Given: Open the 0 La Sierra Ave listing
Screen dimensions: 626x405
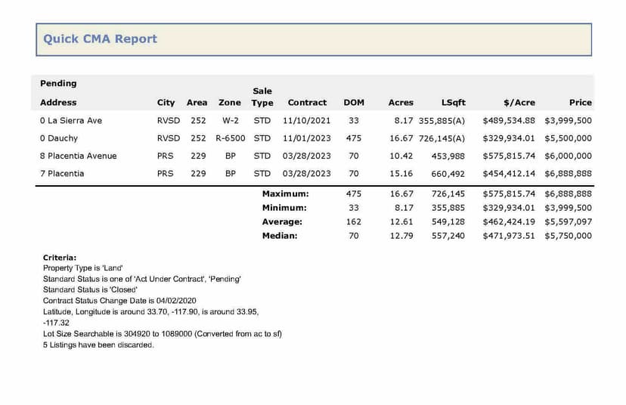Looking at the screenshot, I should click(70, 120).
